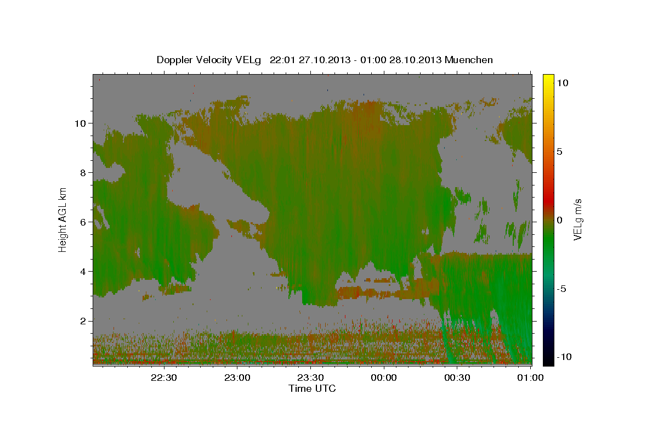This screenshot has height=439, width=658.
Task: Click the '22:30' time axis label
Action: 163,378
